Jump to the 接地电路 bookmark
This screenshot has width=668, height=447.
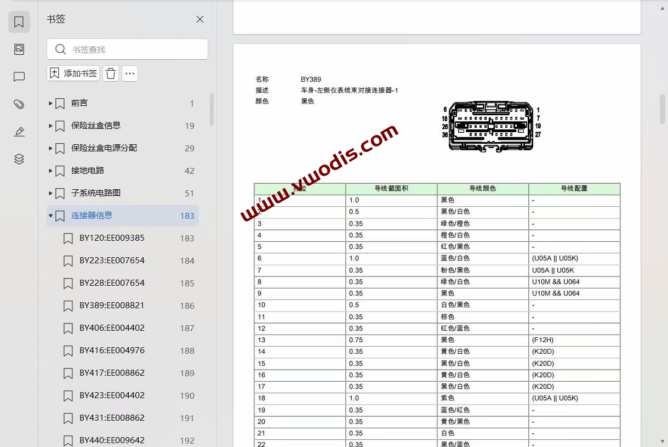click(x=88, y=171)
